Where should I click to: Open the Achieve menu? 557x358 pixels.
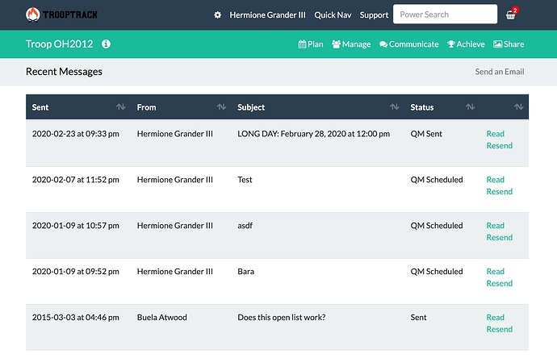[466, 44]
